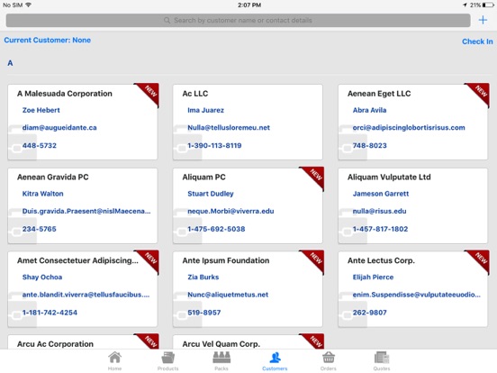The image size is (497, 373).
Task: Tap the Aenean Gravida PC title
Action: point(53,177)
